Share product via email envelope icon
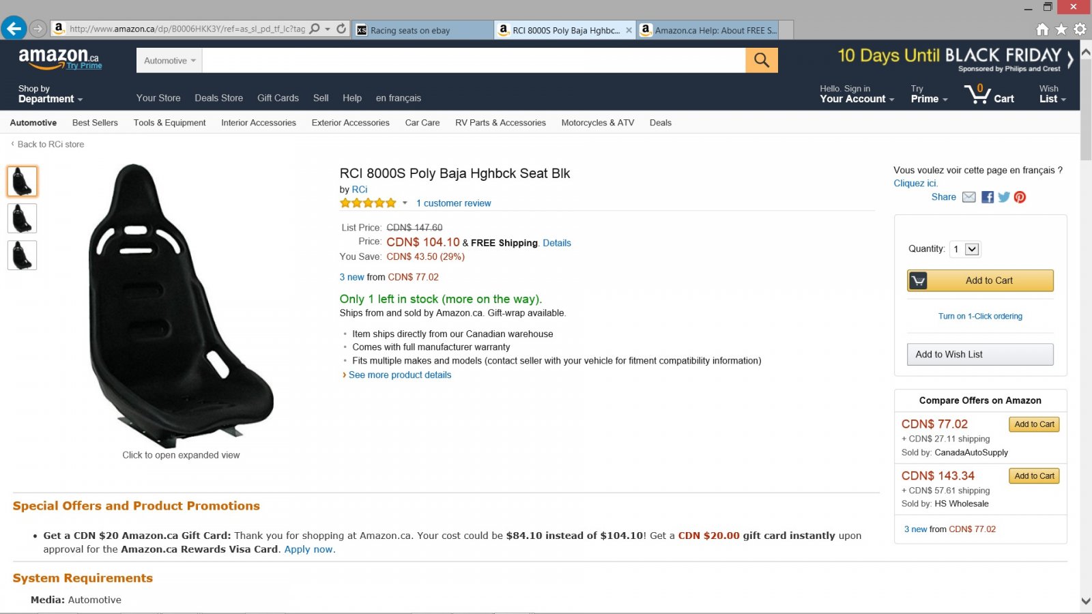The height and width of the screenshot is (614, 1092). point(969,197)
